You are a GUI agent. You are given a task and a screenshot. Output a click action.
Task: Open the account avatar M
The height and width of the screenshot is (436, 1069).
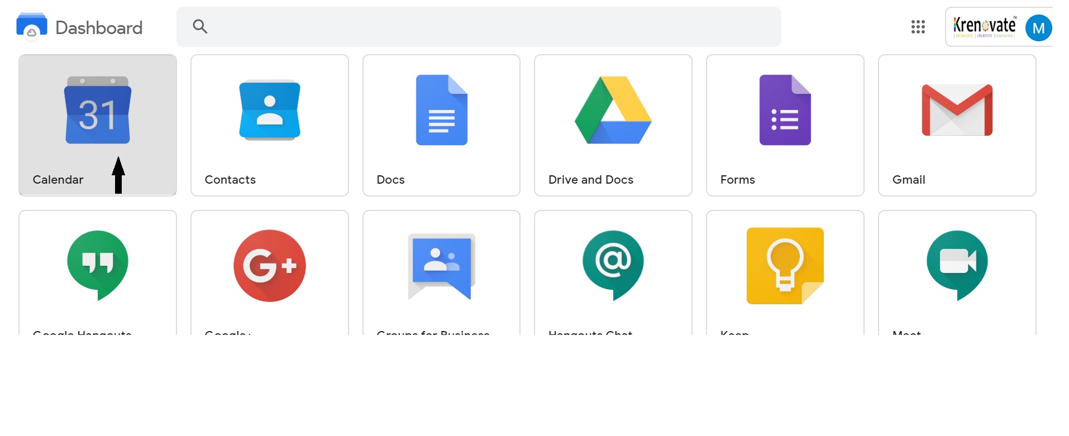click(x=1039, y=28)
